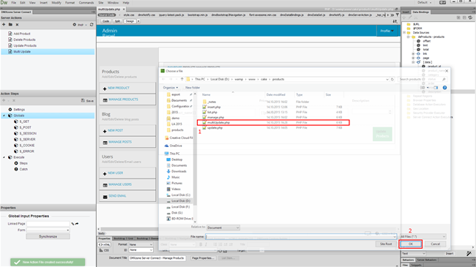Select the Update Products server action
The image size is (476, 267).
coord(25,45)
